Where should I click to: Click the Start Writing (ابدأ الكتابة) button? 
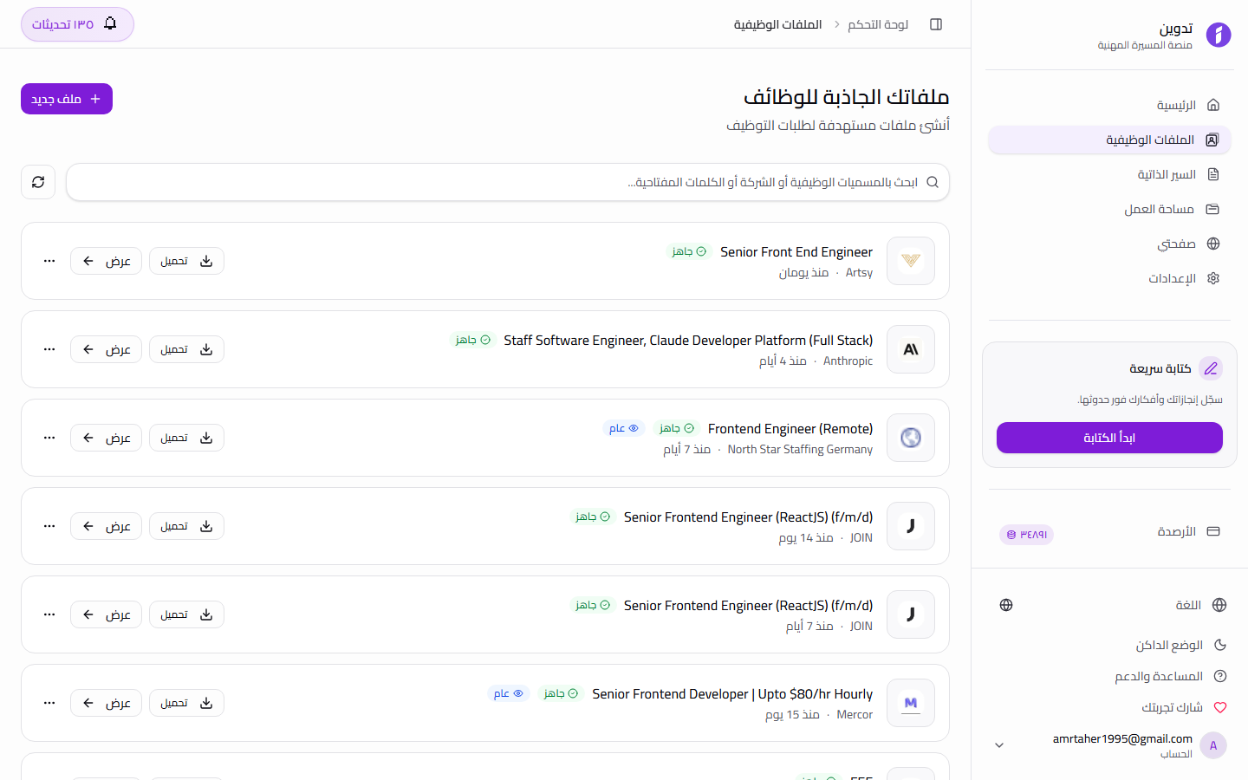(1109, 438)
